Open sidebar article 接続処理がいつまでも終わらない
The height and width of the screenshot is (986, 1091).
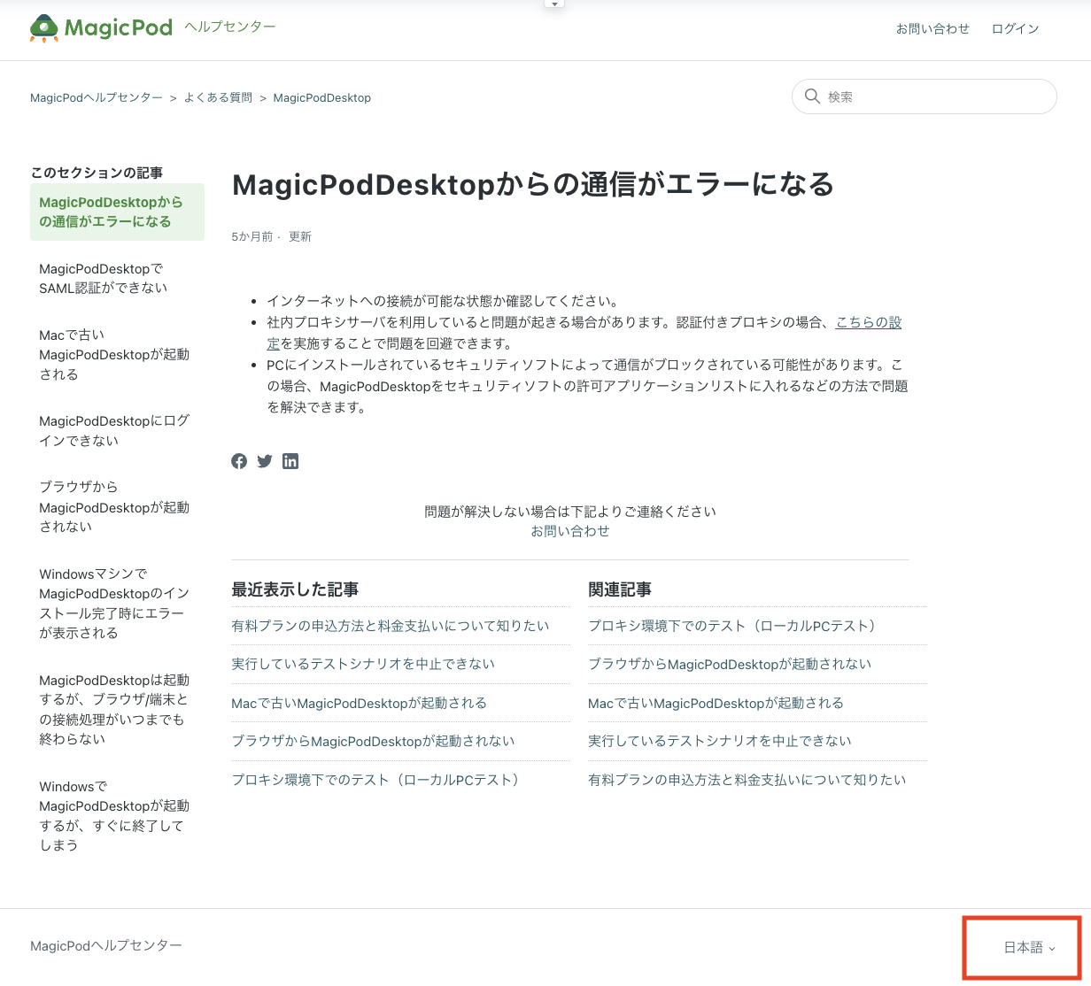point(117,709)
